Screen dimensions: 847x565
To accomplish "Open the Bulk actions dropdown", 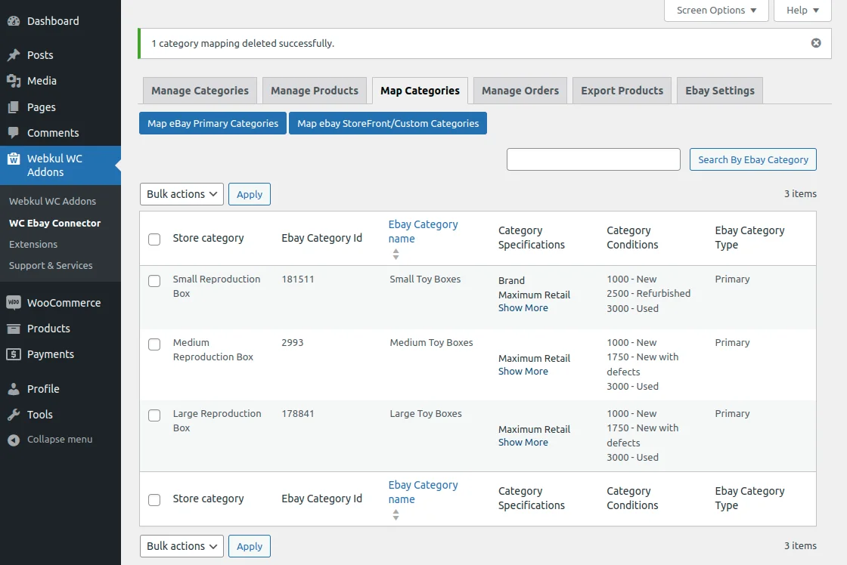I will (x=181, y=194).
